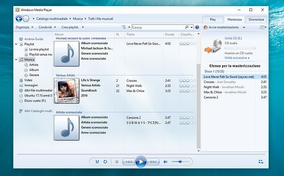Screen dimensions: 284x176
Task: Expand view options dropdown arrow
Action: point(129,27)
